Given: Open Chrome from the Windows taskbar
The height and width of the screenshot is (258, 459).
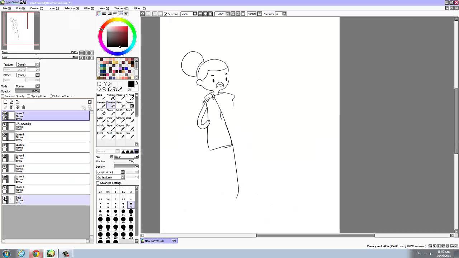Looking at the screenshot, I should (x=36, y=254).
